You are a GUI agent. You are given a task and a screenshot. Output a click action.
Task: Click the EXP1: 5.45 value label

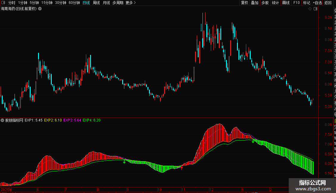[x=33, y=120]
